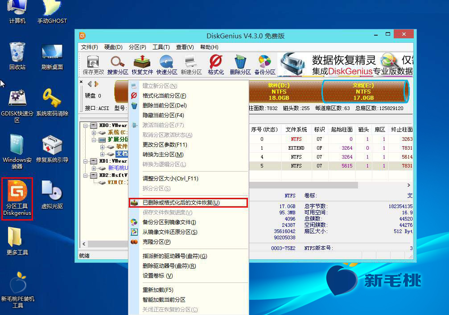Click the 删除分区 toolbar icon

pyautogui.click(x=240, y=65)
